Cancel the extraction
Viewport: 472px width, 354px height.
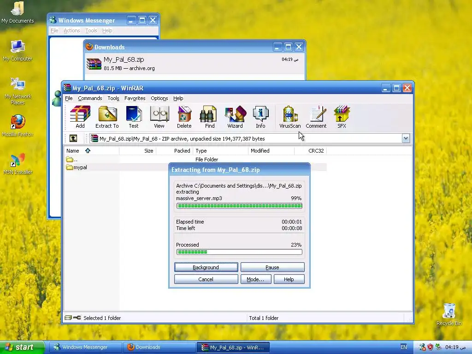pos(206,279)
